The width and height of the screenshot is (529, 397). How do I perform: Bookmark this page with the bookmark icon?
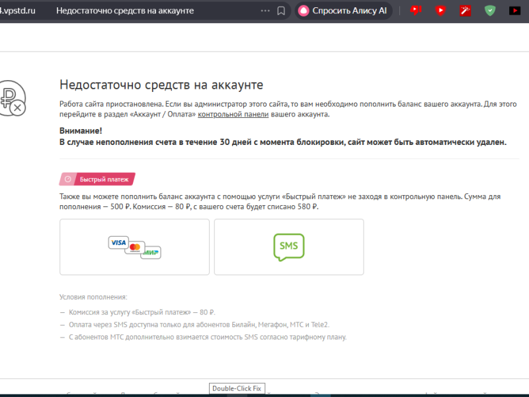(281, 11)
